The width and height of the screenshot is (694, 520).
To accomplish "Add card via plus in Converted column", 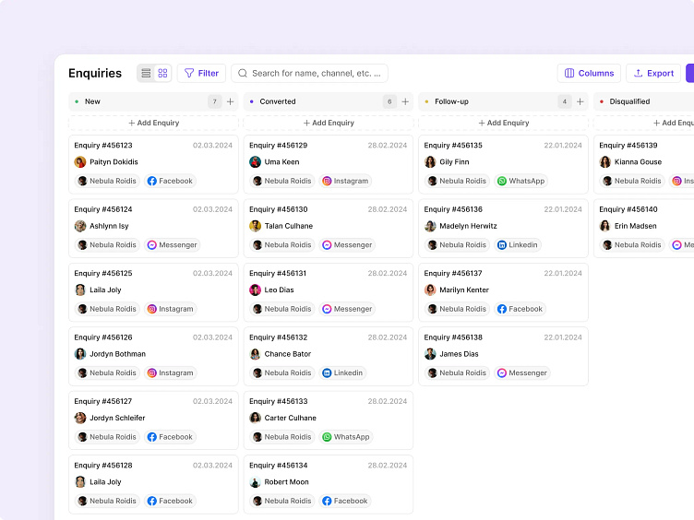I will [x=405, y=101].
